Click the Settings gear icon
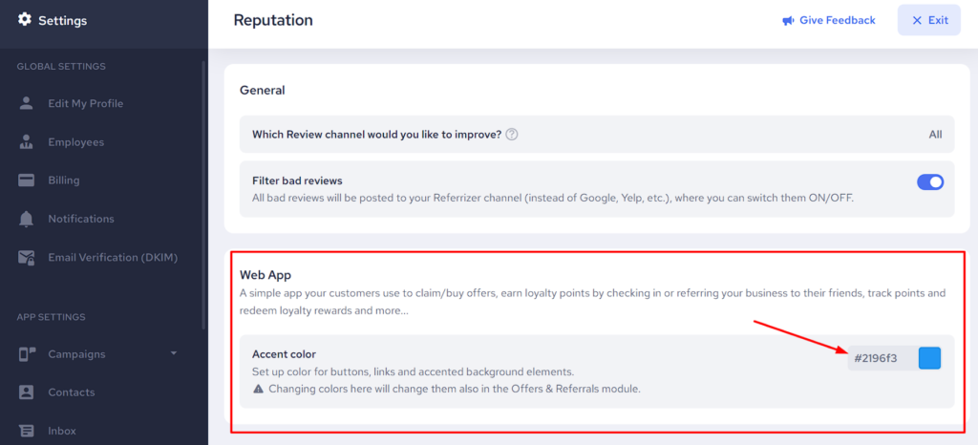Viewport: 978px width, 445px height. click(x=25, y=19)
